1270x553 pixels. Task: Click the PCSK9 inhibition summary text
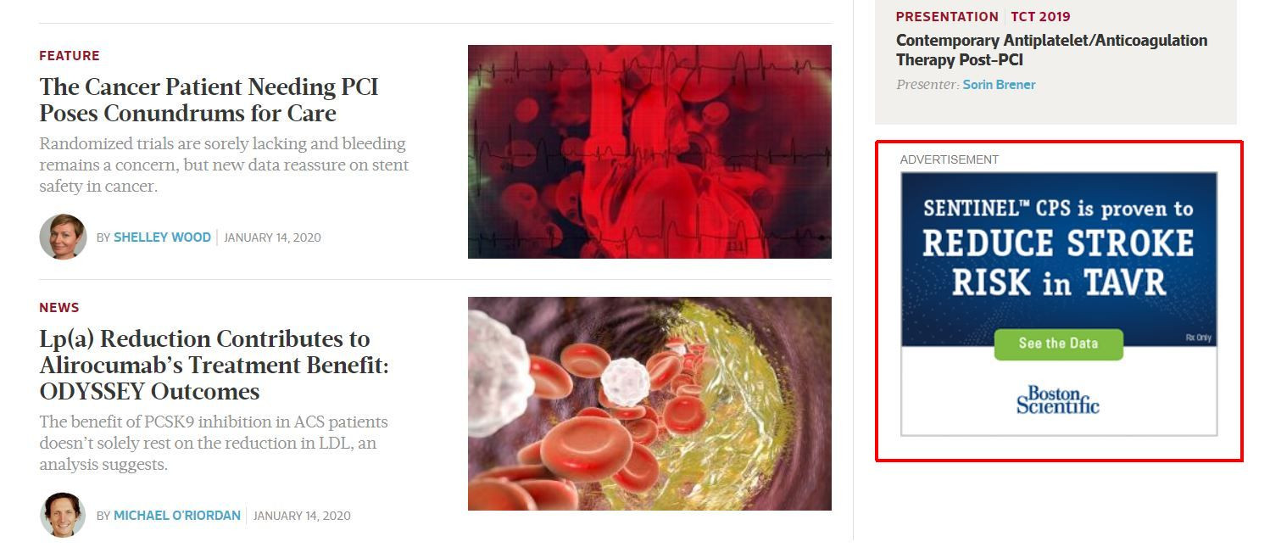point(214,443)
